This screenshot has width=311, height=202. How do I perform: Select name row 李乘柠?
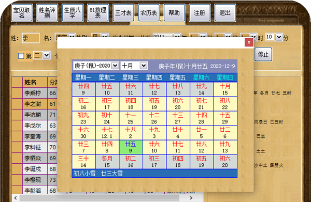[x=35, y=93]
